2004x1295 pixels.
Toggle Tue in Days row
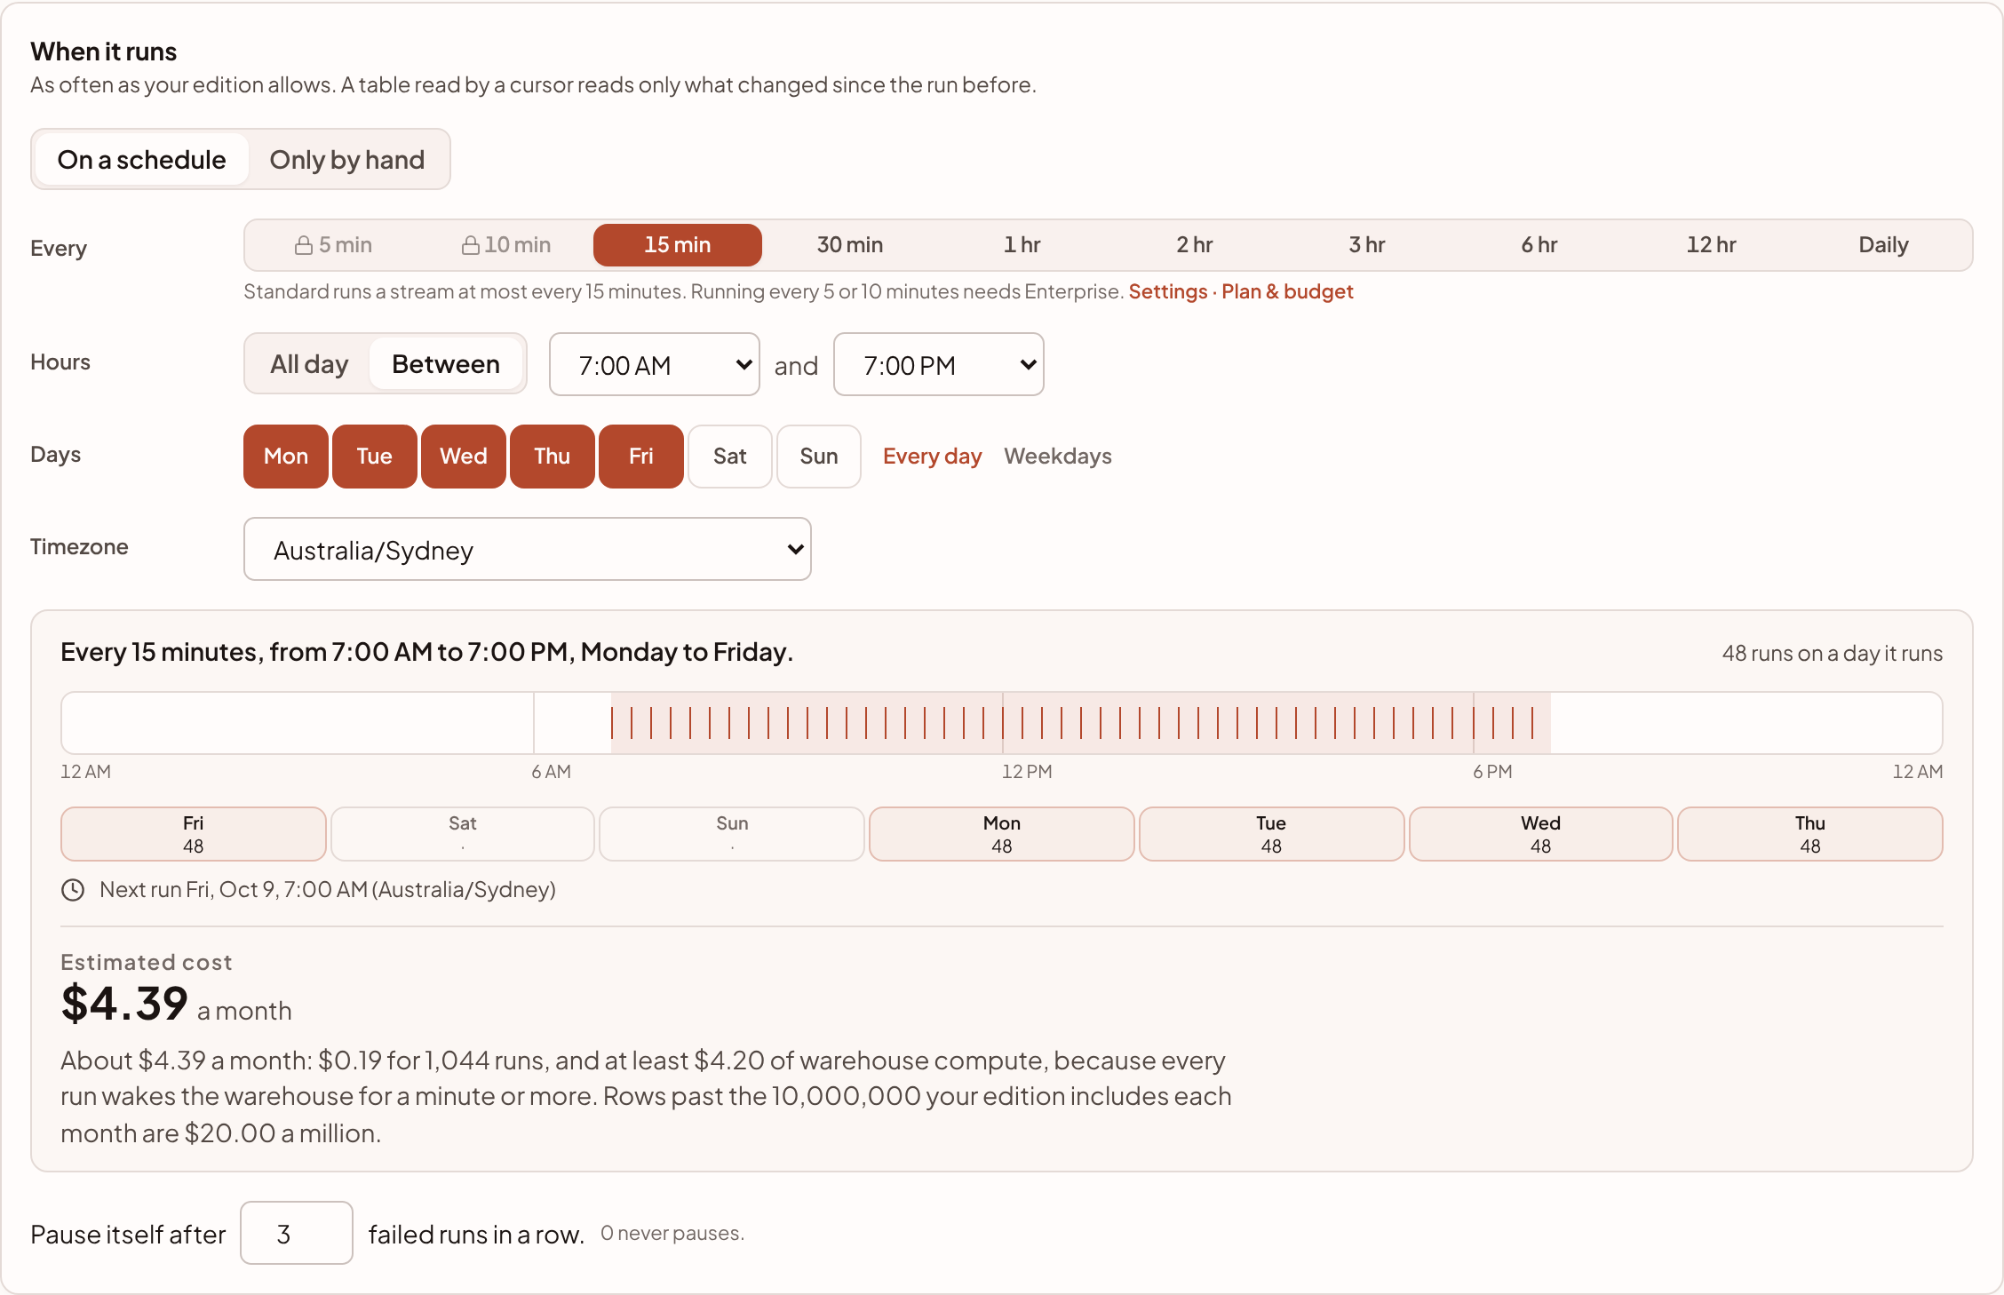pyautogui.click(x=375, y=457)
